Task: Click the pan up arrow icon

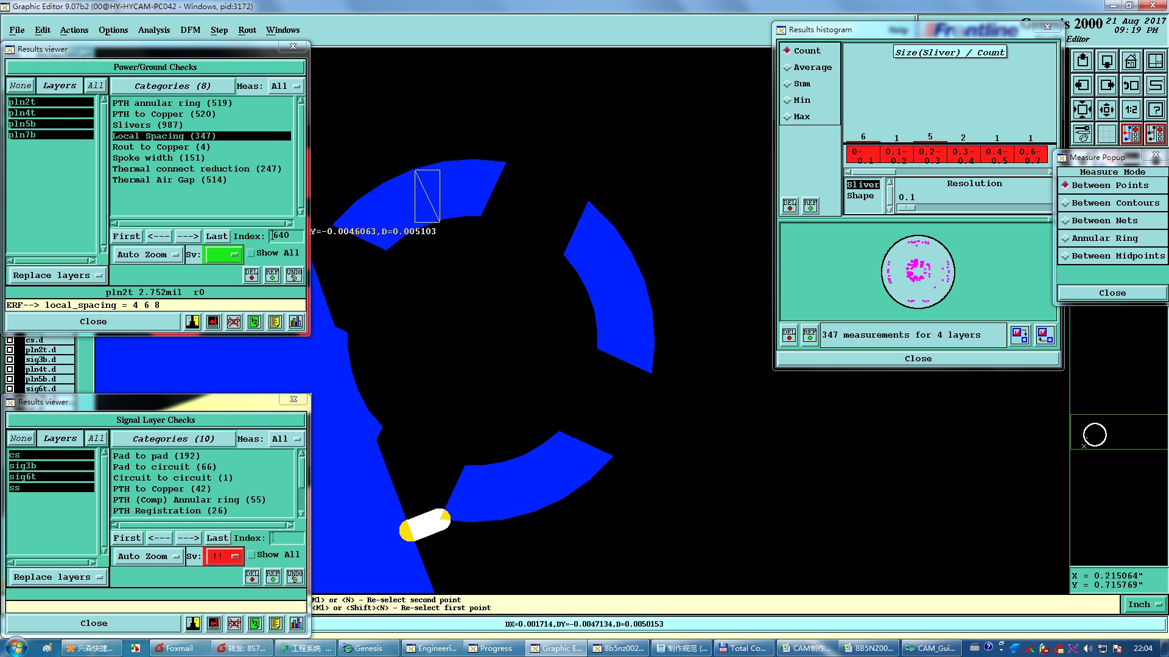Action: (x=1082, y=61)
